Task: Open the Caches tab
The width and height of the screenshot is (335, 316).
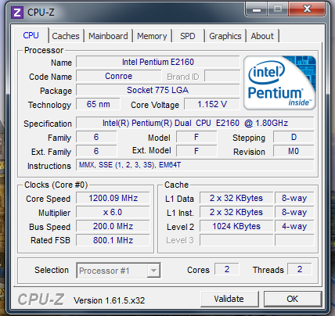Action: pyautogui.click(x=66, y=36)
